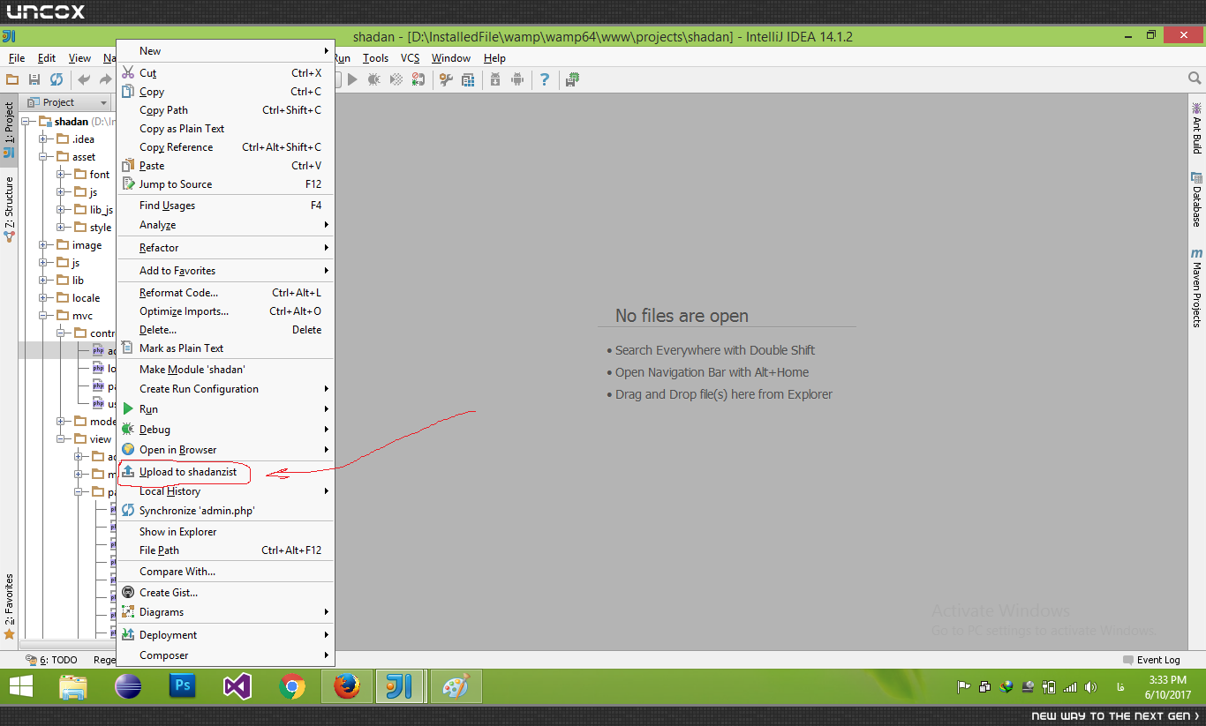Choose Cut from the context menu
Screen dimensions: 1206x726
pos(226,73)
